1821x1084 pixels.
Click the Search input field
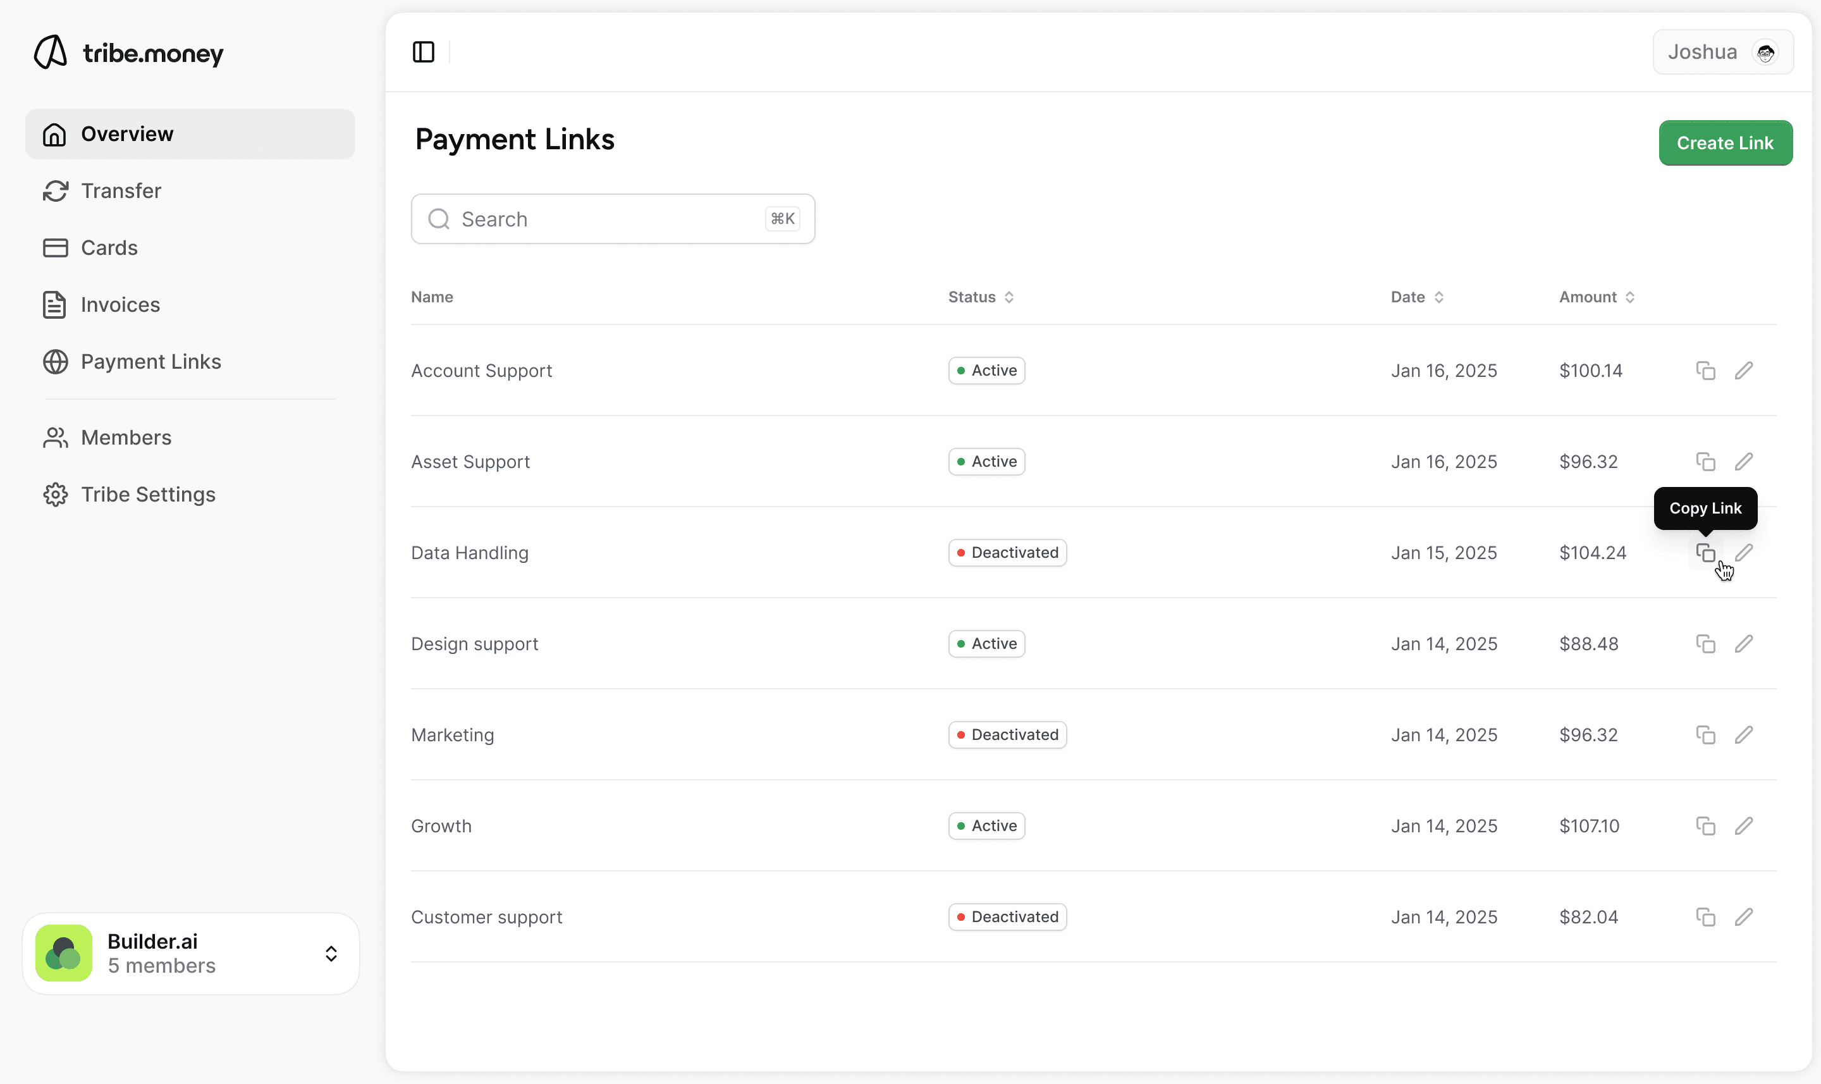[x=612, y=219]
